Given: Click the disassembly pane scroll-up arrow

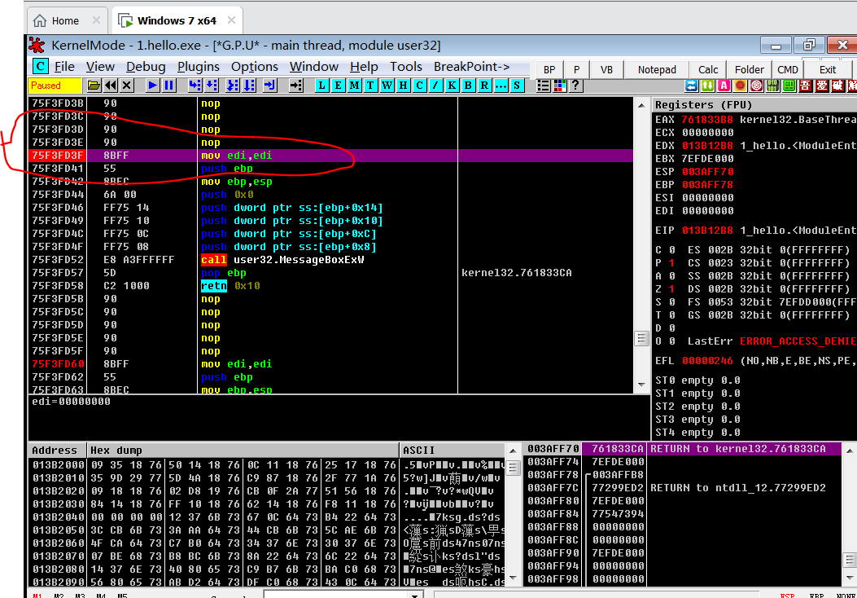Looking at the screenshot, I should pos(641,105).
